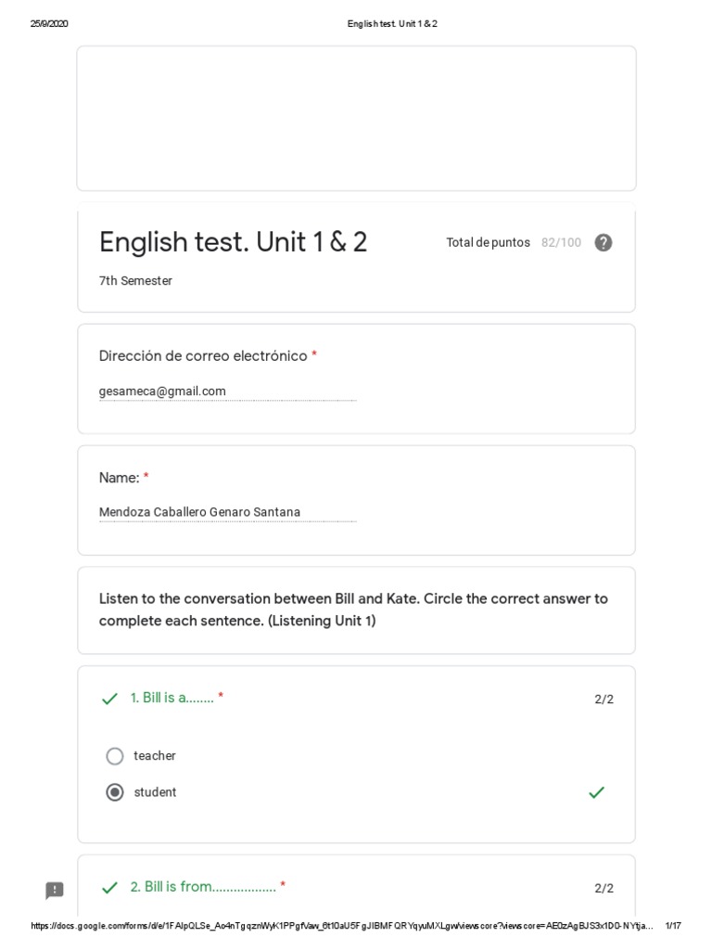Click question text '1. Bill is a........'
Image resolution: width=712 pixels, height=950 pixels.
pyautogui.click(x=172, y=698)
